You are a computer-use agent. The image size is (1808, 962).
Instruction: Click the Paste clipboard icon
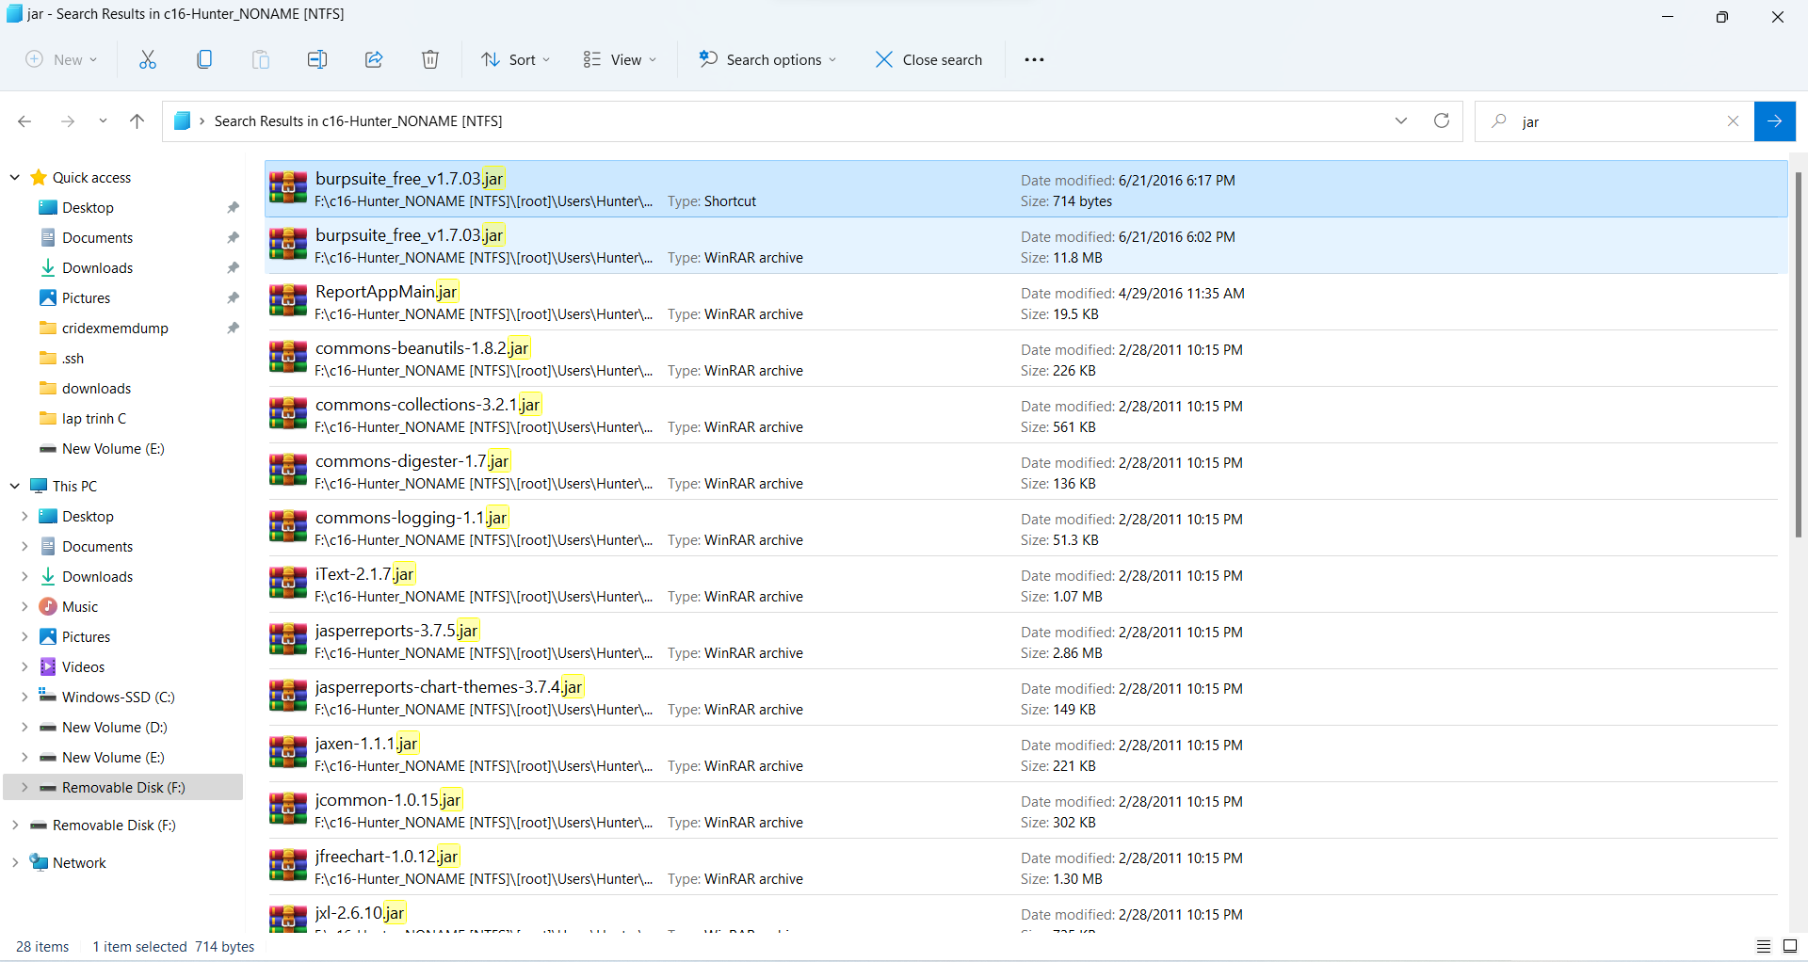[x=261, y=59]
